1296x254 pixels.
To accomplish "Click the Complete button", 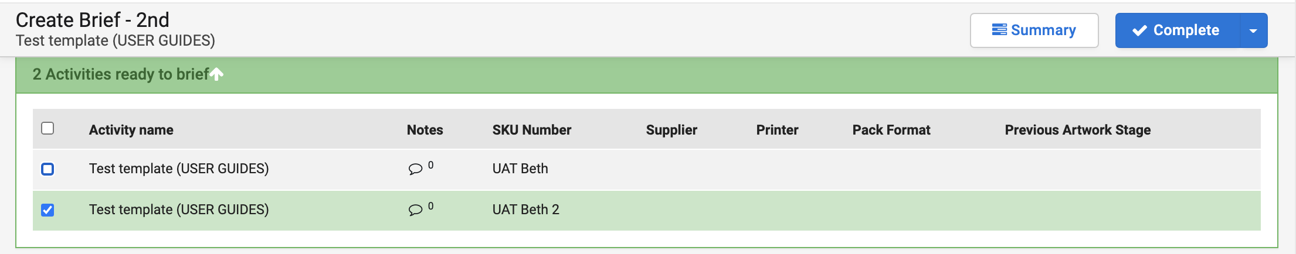I will click(1177, 30).
